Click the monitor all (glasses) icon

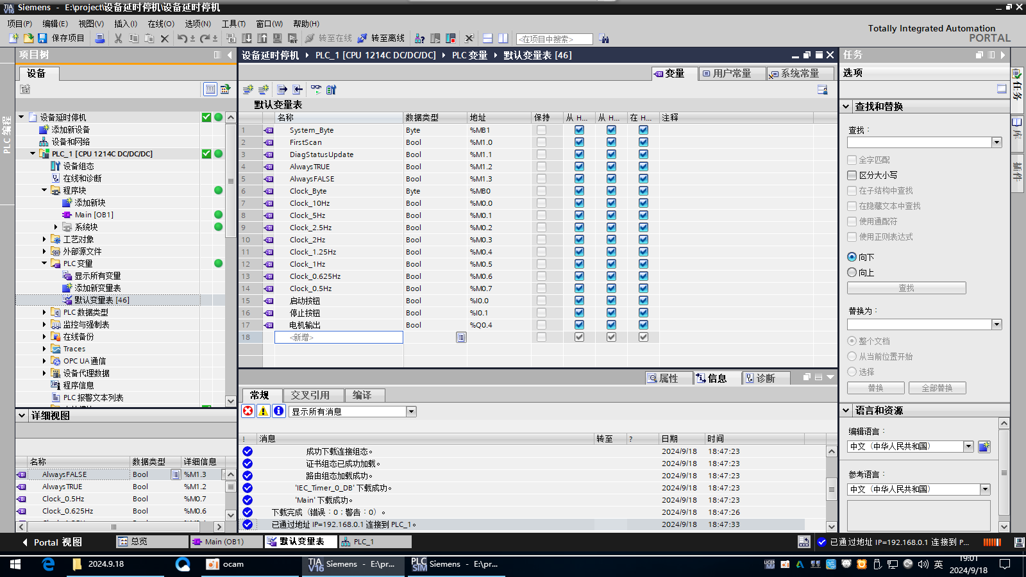[x=315, y=90]
